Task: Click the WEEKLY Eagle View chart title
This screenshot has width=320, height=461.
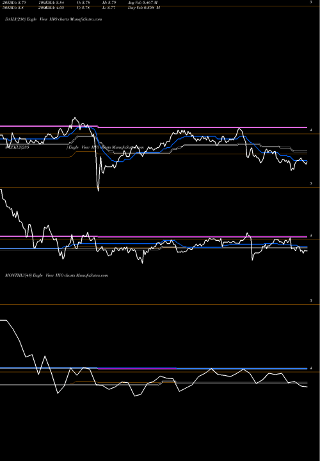Action: 74,147
